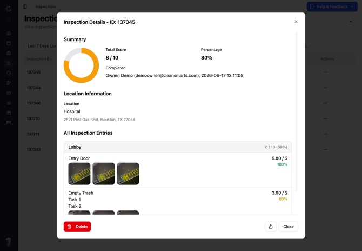362x251 pixels.
Task: Click the mail envelope icon in sidebar
Action: [x=9, y=123]
